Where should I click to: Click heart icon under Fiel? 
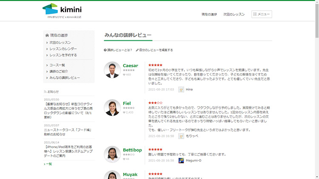(124, 112)
